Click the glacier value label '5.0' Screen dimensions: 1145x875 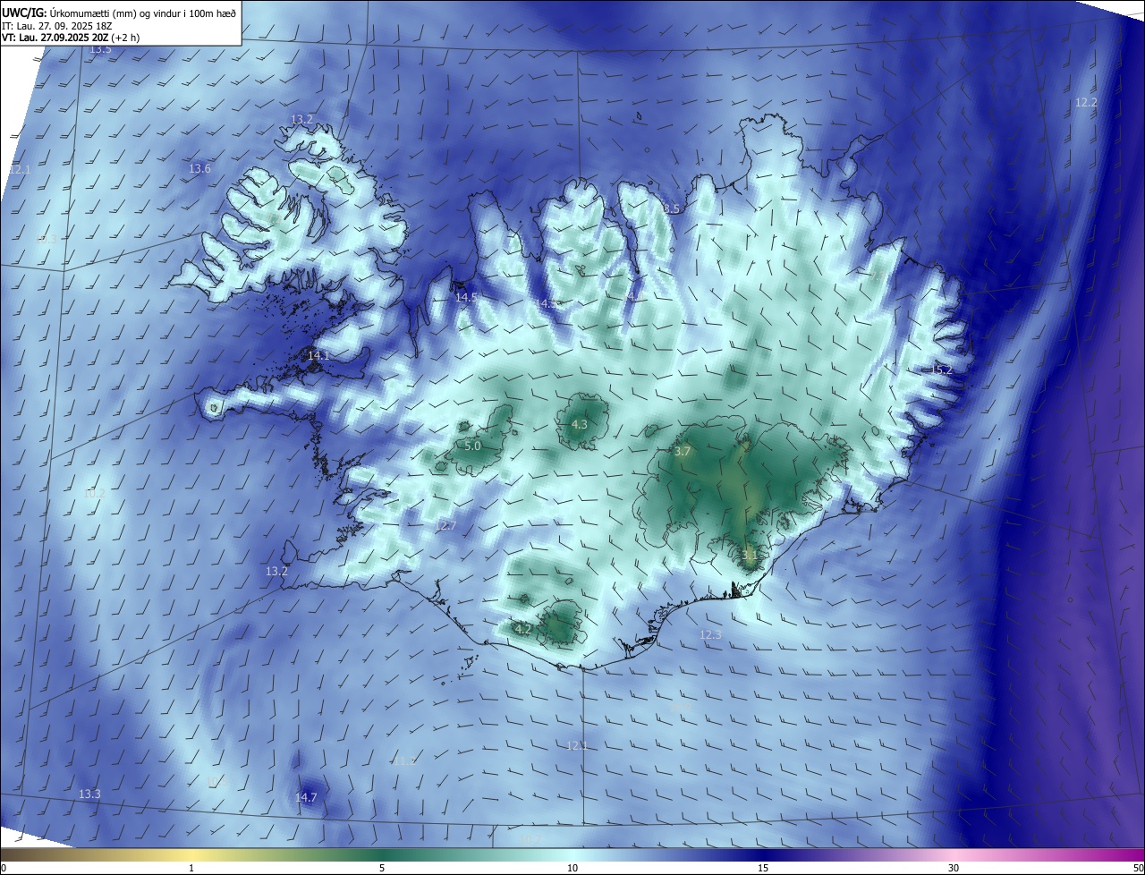pos(473,446)
